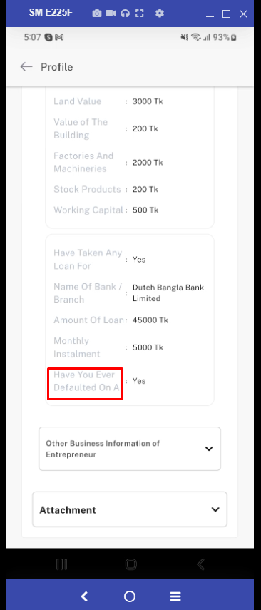
Task: Tap the Android home navigation button
Action: point(131,564)
